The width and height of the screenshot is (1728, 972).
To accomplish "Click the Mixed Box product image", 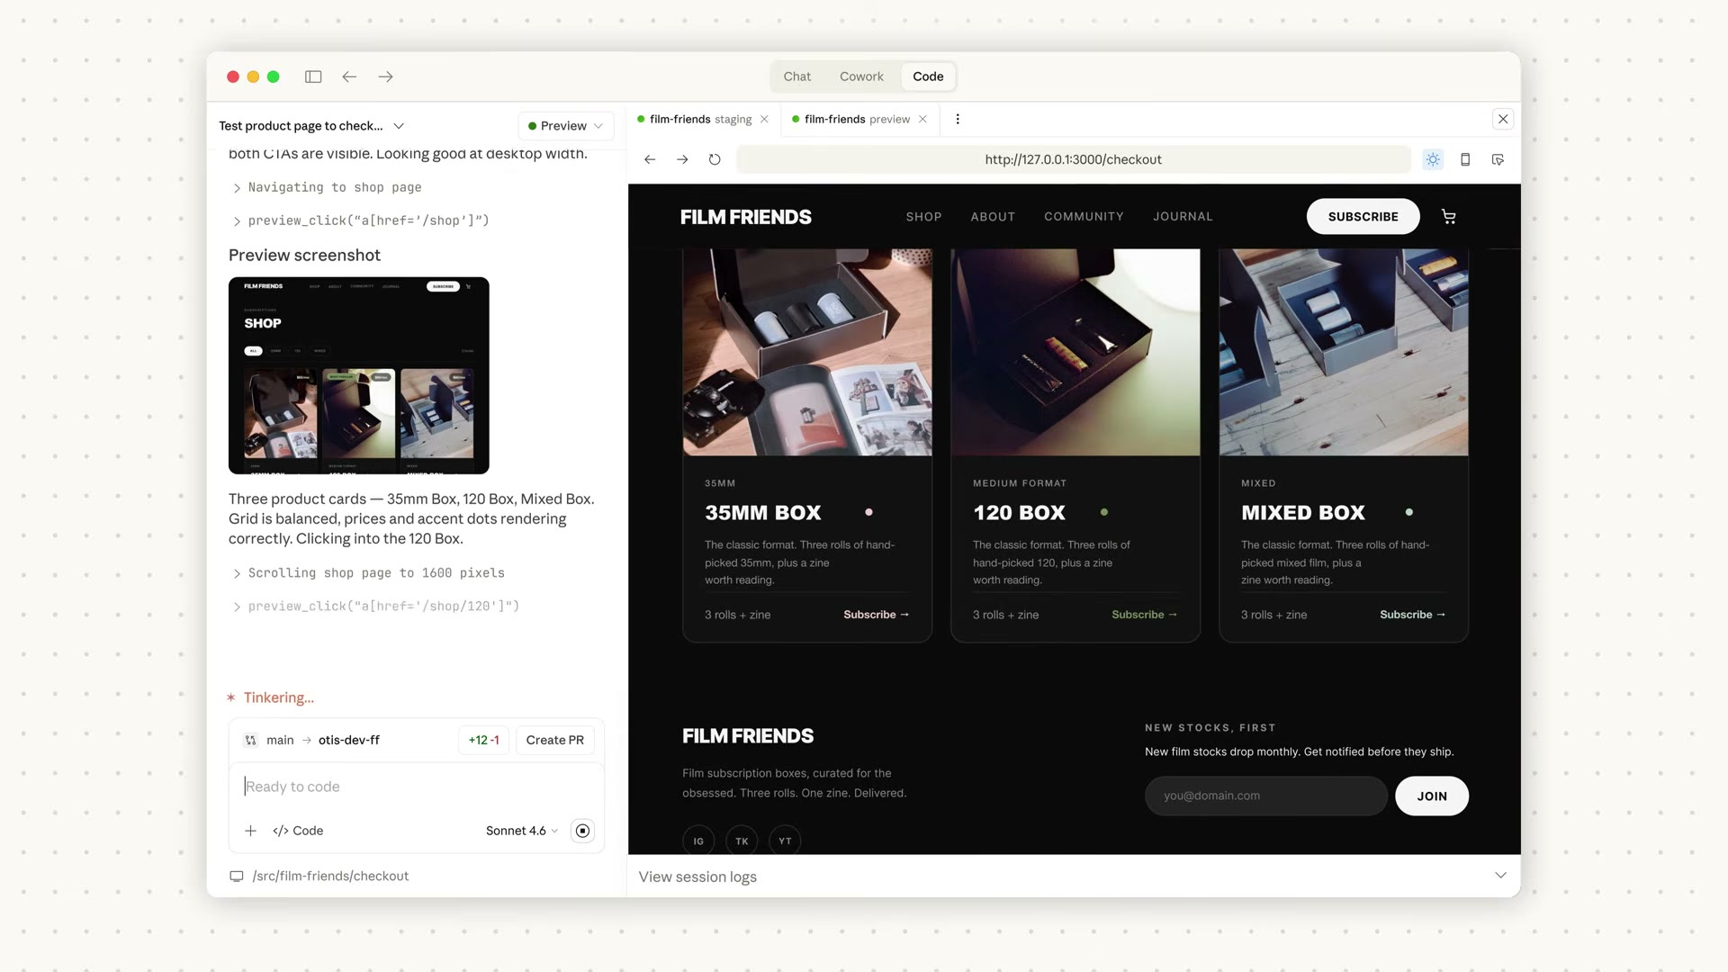I will (1344, 352).
